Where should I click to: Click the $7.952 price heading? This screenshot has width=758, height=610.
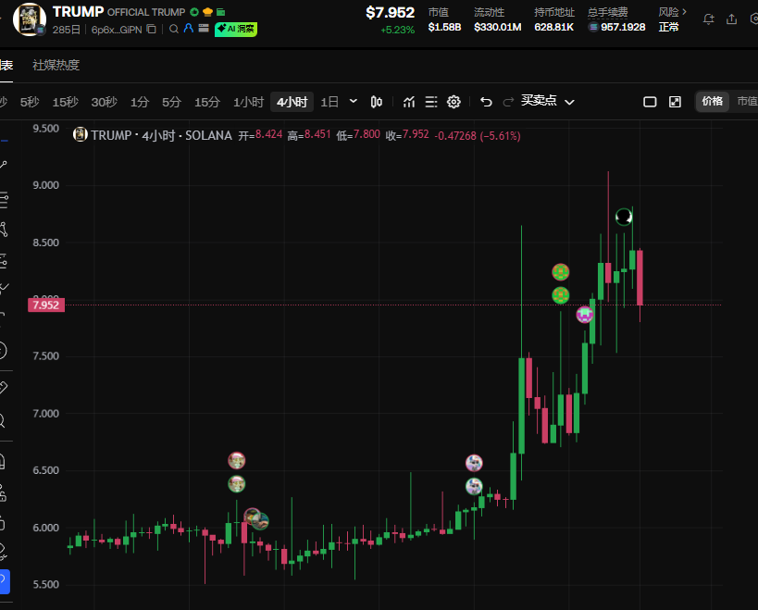[391, 13]
